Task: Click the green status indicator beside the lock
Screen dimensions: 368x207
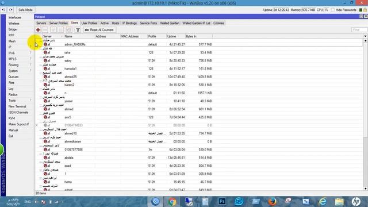Action: tap(361, 10)
